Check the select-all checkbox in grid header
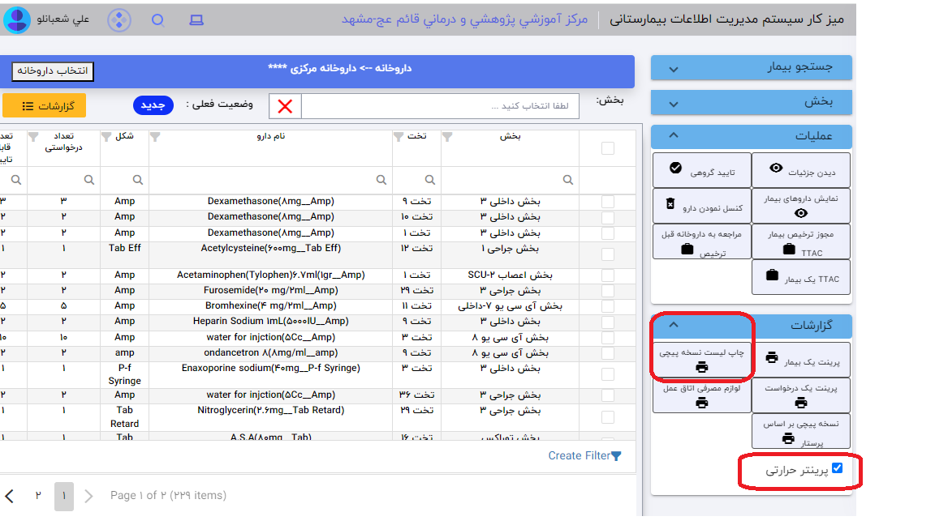The width and height of the screenshot is (935, 525). pos(608,147)
